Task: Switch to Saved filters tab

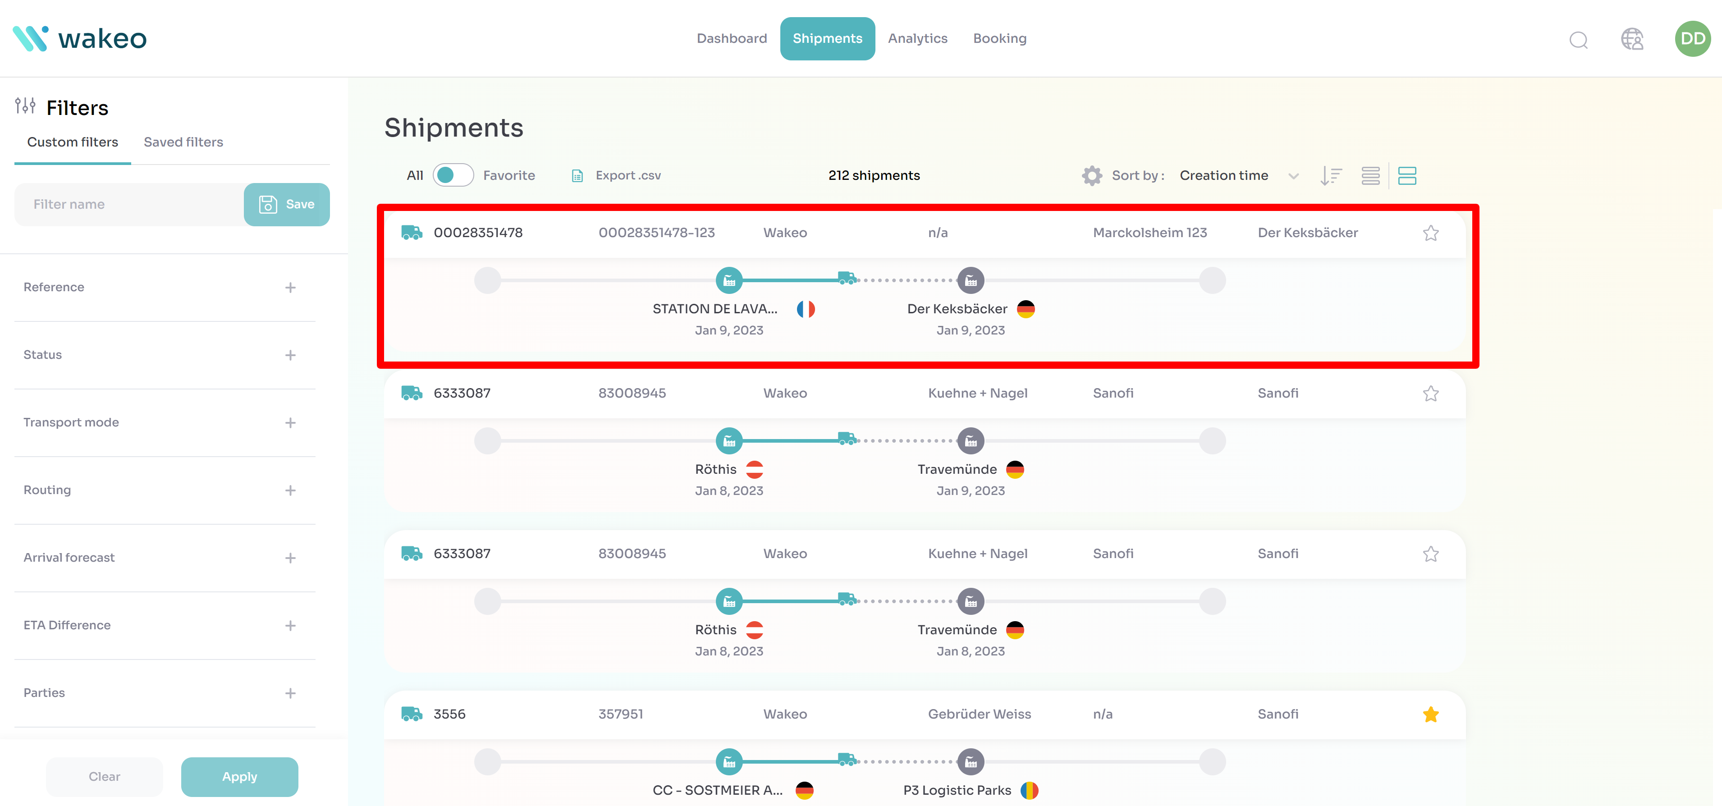Action: [183, 142]
